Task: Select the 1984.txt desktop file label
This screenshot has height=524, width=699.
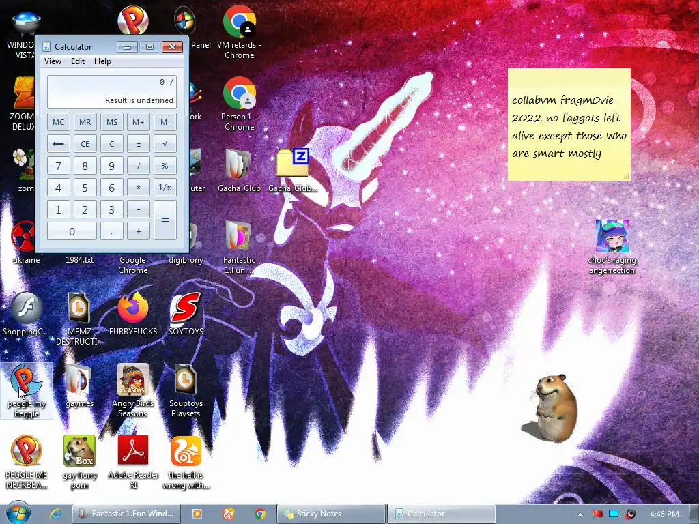Action: tap(79, 260)
